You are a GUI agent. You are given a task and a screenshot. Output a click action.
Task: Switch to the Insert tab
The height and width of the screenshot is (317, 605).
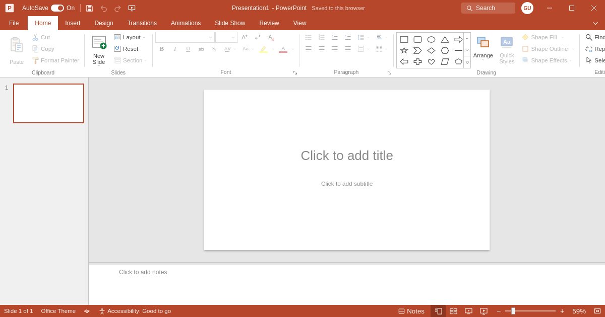click(73, 23)
